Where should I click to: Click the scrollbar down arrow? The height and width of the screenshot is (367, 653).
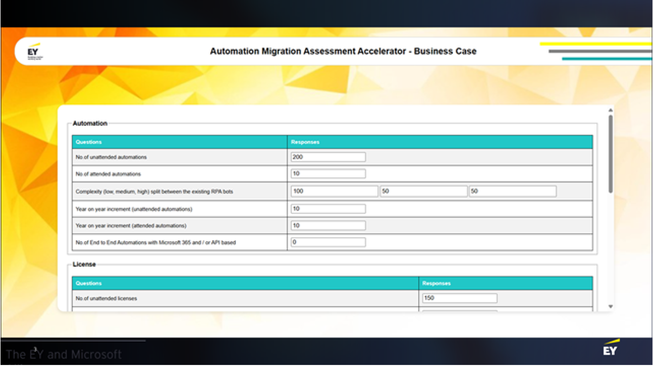coord(611,306)
